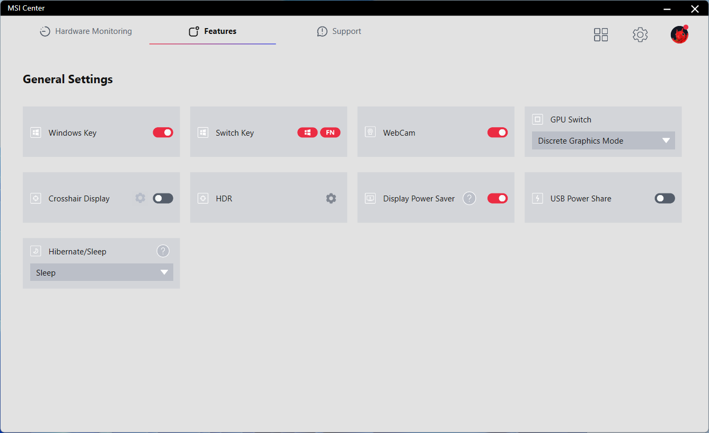
Task: Show Hibernate/Sleep help info
Action: pos(163,251)
